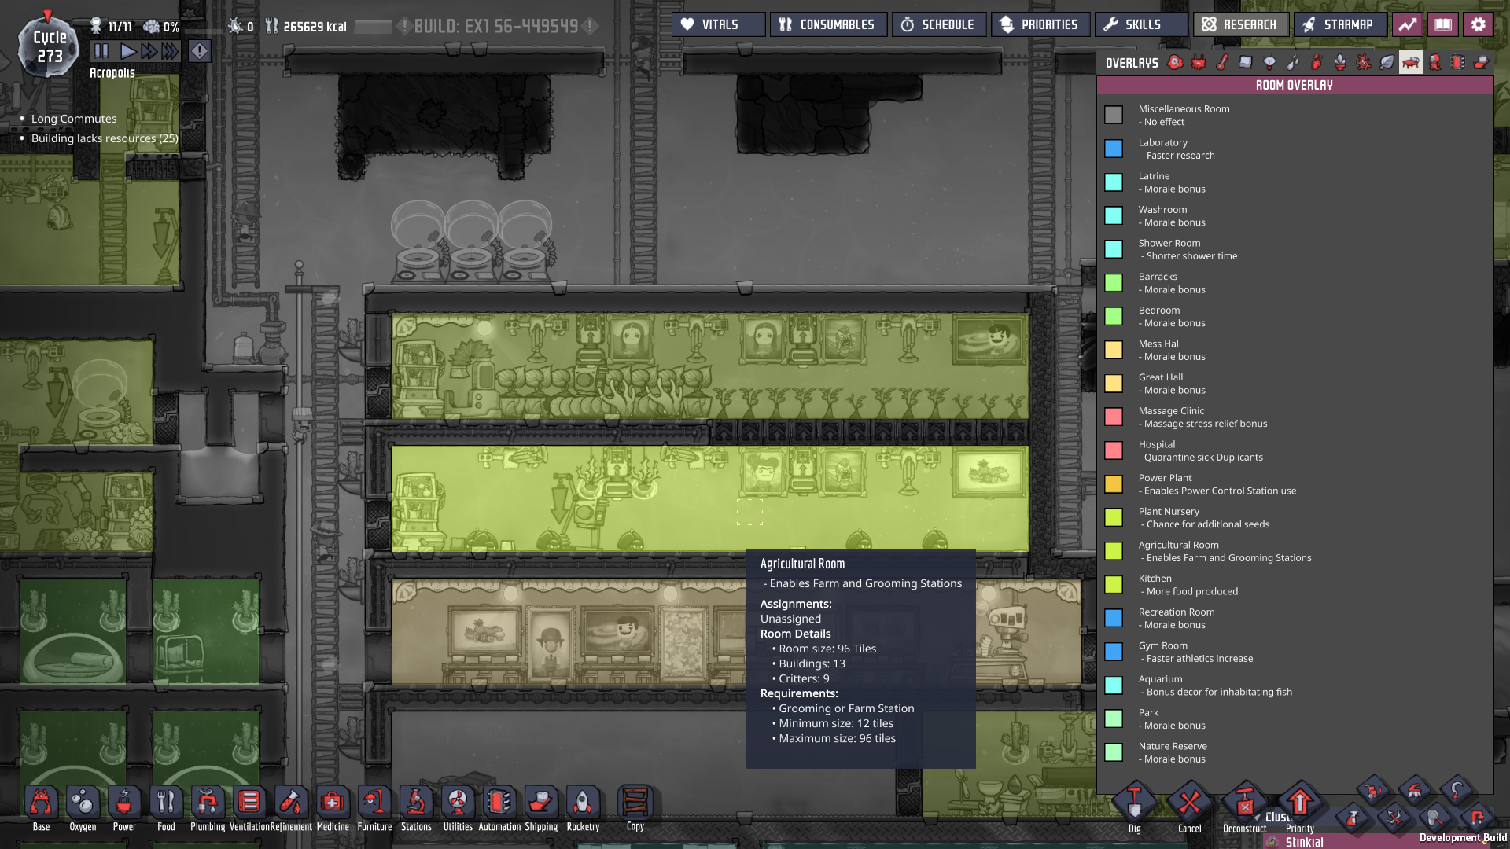The width and height of the screenshot is (1510, 849).
Task: Set game speed to fastest
Action: tap(171, 52)
